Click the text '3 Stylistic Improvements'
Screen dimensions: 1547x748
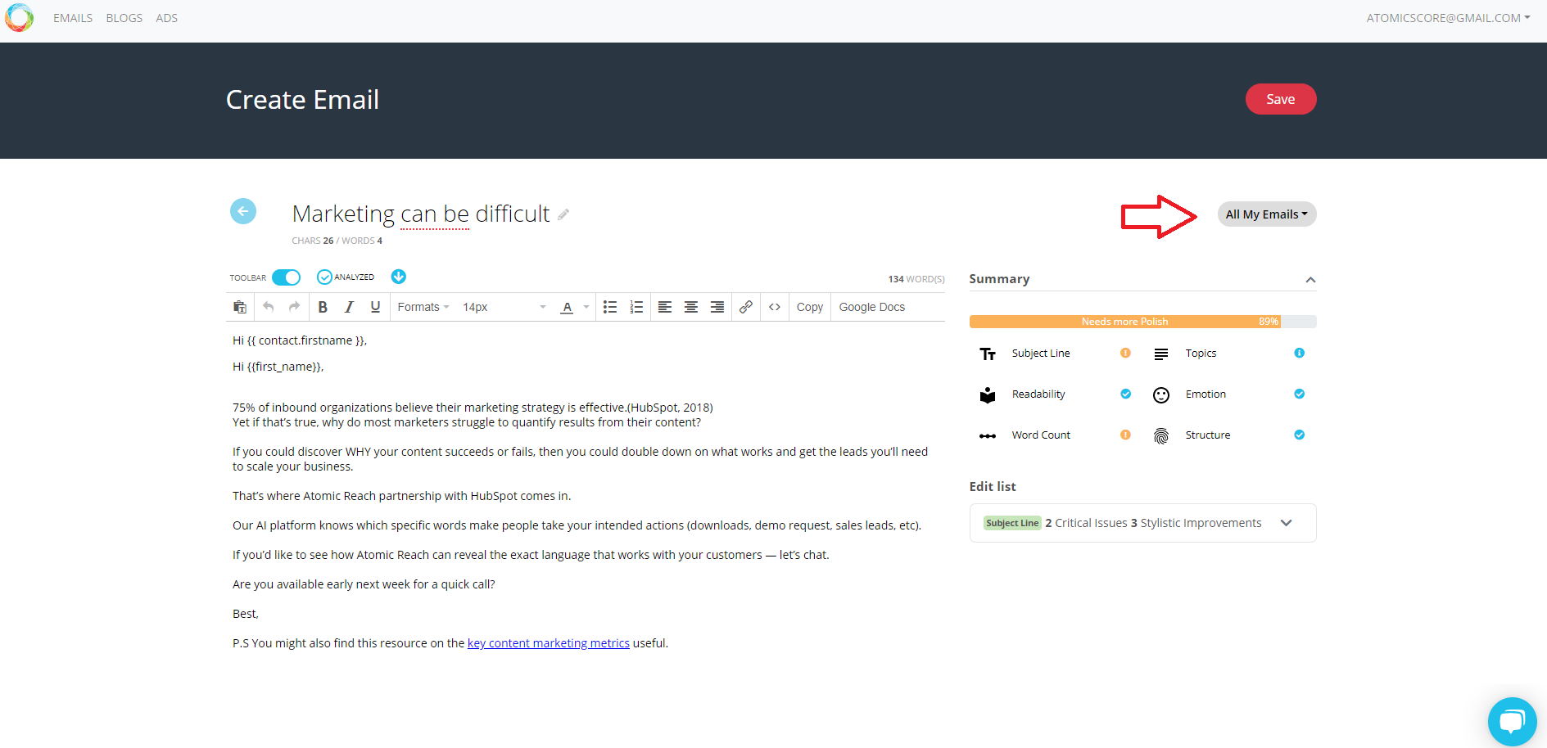(1196, 523)
